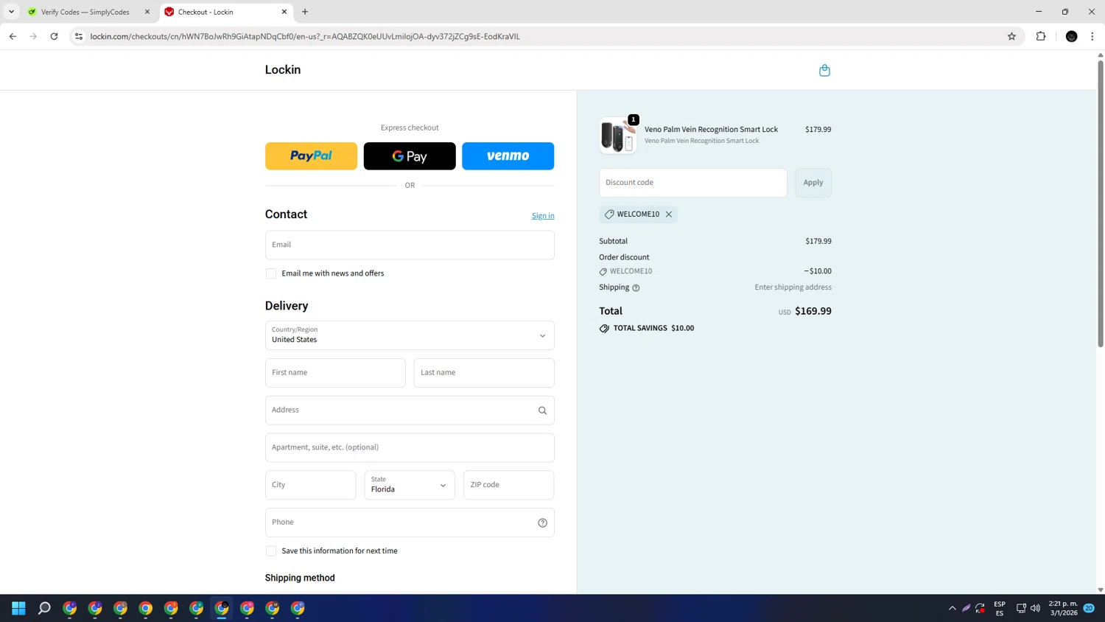Focus the Email input field
The width and height of the screenshot is (1105, 622).
coord(410,245)
